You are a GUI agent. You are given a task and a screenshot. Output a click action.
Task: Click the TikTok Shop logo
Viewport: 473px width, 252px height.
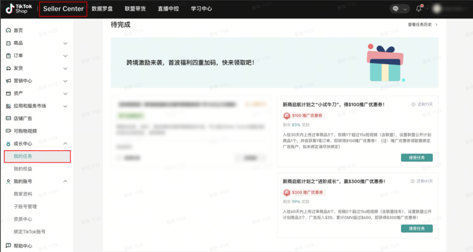tap(18, 9)
